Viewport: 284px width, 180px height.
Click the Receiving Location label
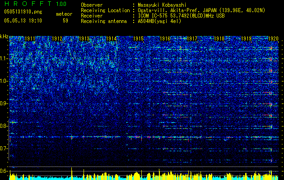[x=105, y=10]
